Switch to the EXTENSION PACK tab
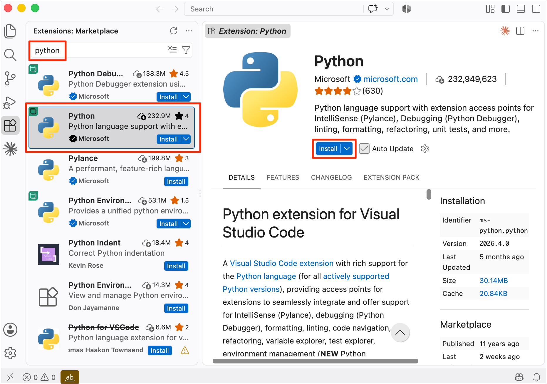Screen dimensions: 547x384 [x=391, y=177]
